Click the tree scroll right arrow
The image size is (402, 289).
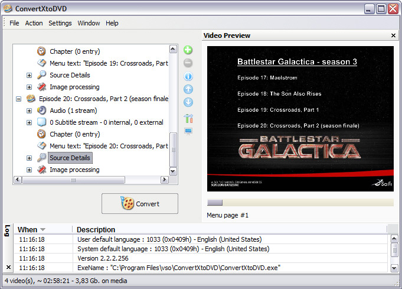pyautogui.click(x=164, y=180)
